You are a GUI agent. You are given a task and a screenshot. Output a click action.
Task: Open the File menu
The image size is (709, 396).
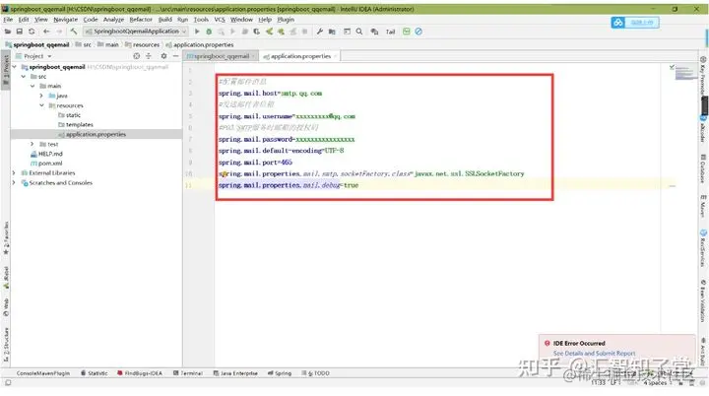point(8,20)
